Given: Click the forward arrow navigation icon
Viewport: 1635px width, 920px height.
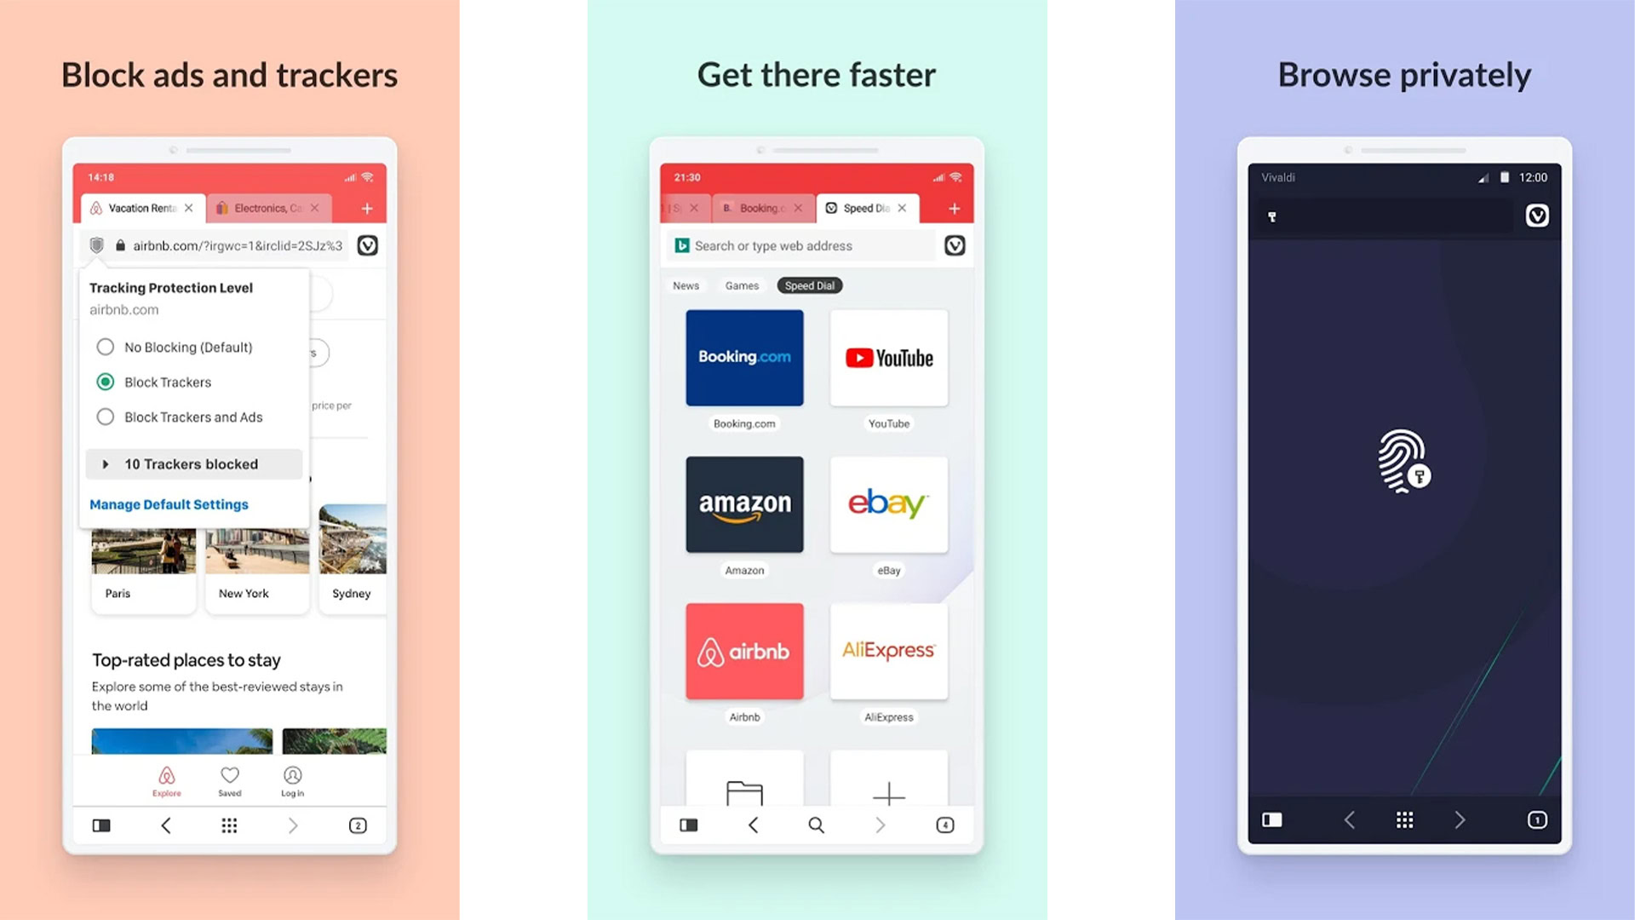Looking at the screenshot, I should point(291,825).
